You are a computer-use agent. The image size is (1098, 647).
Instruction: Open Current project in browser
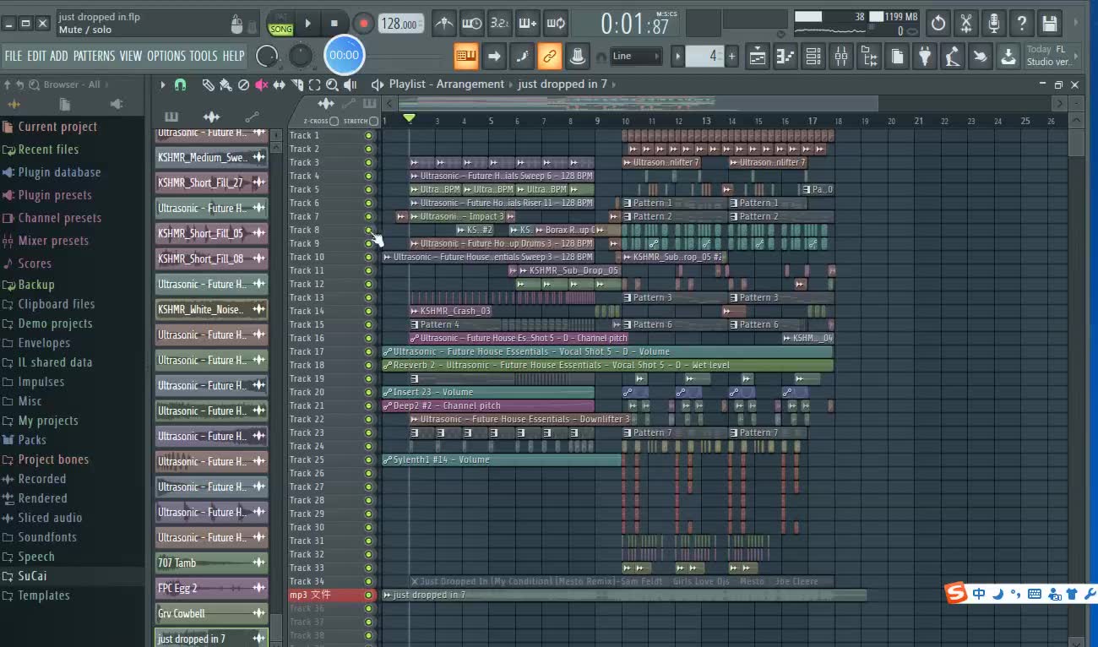[x=57, y=127]
